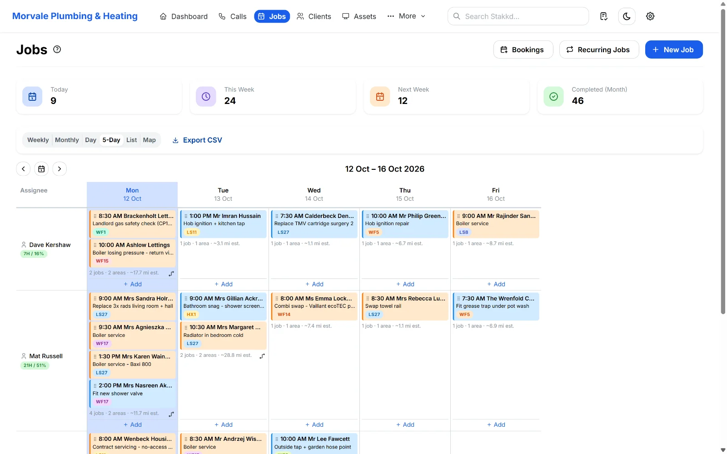Open Mrs Rebecca swap towel rail job
Screen dimensions: 727x454
(405, 306)
